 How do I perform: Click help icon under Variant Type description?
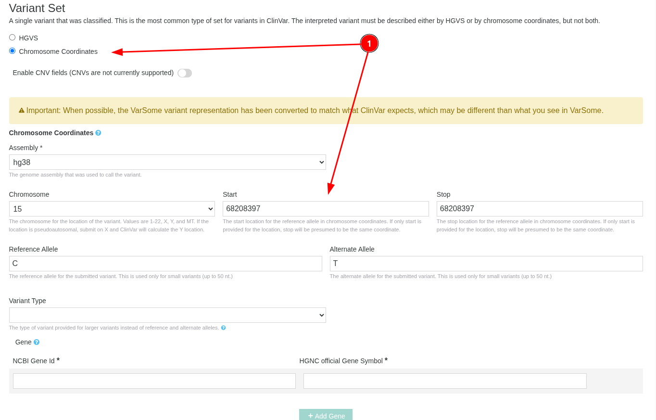(223, 328)
